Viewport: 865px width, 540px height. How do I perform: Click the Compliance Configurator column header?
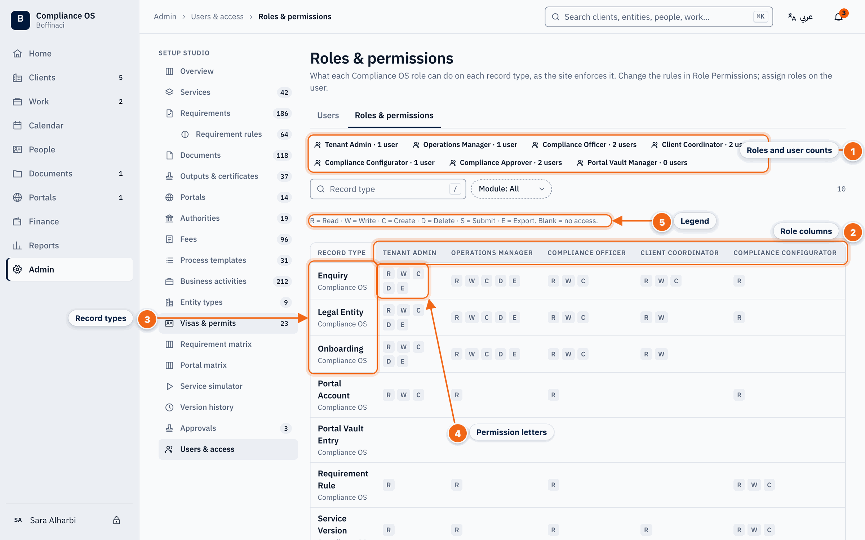[785, 253]
